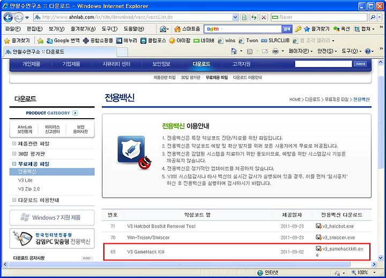Screen dimensions: 386x278
Task: Go back with the browser Back arrow
Action: 9,17
